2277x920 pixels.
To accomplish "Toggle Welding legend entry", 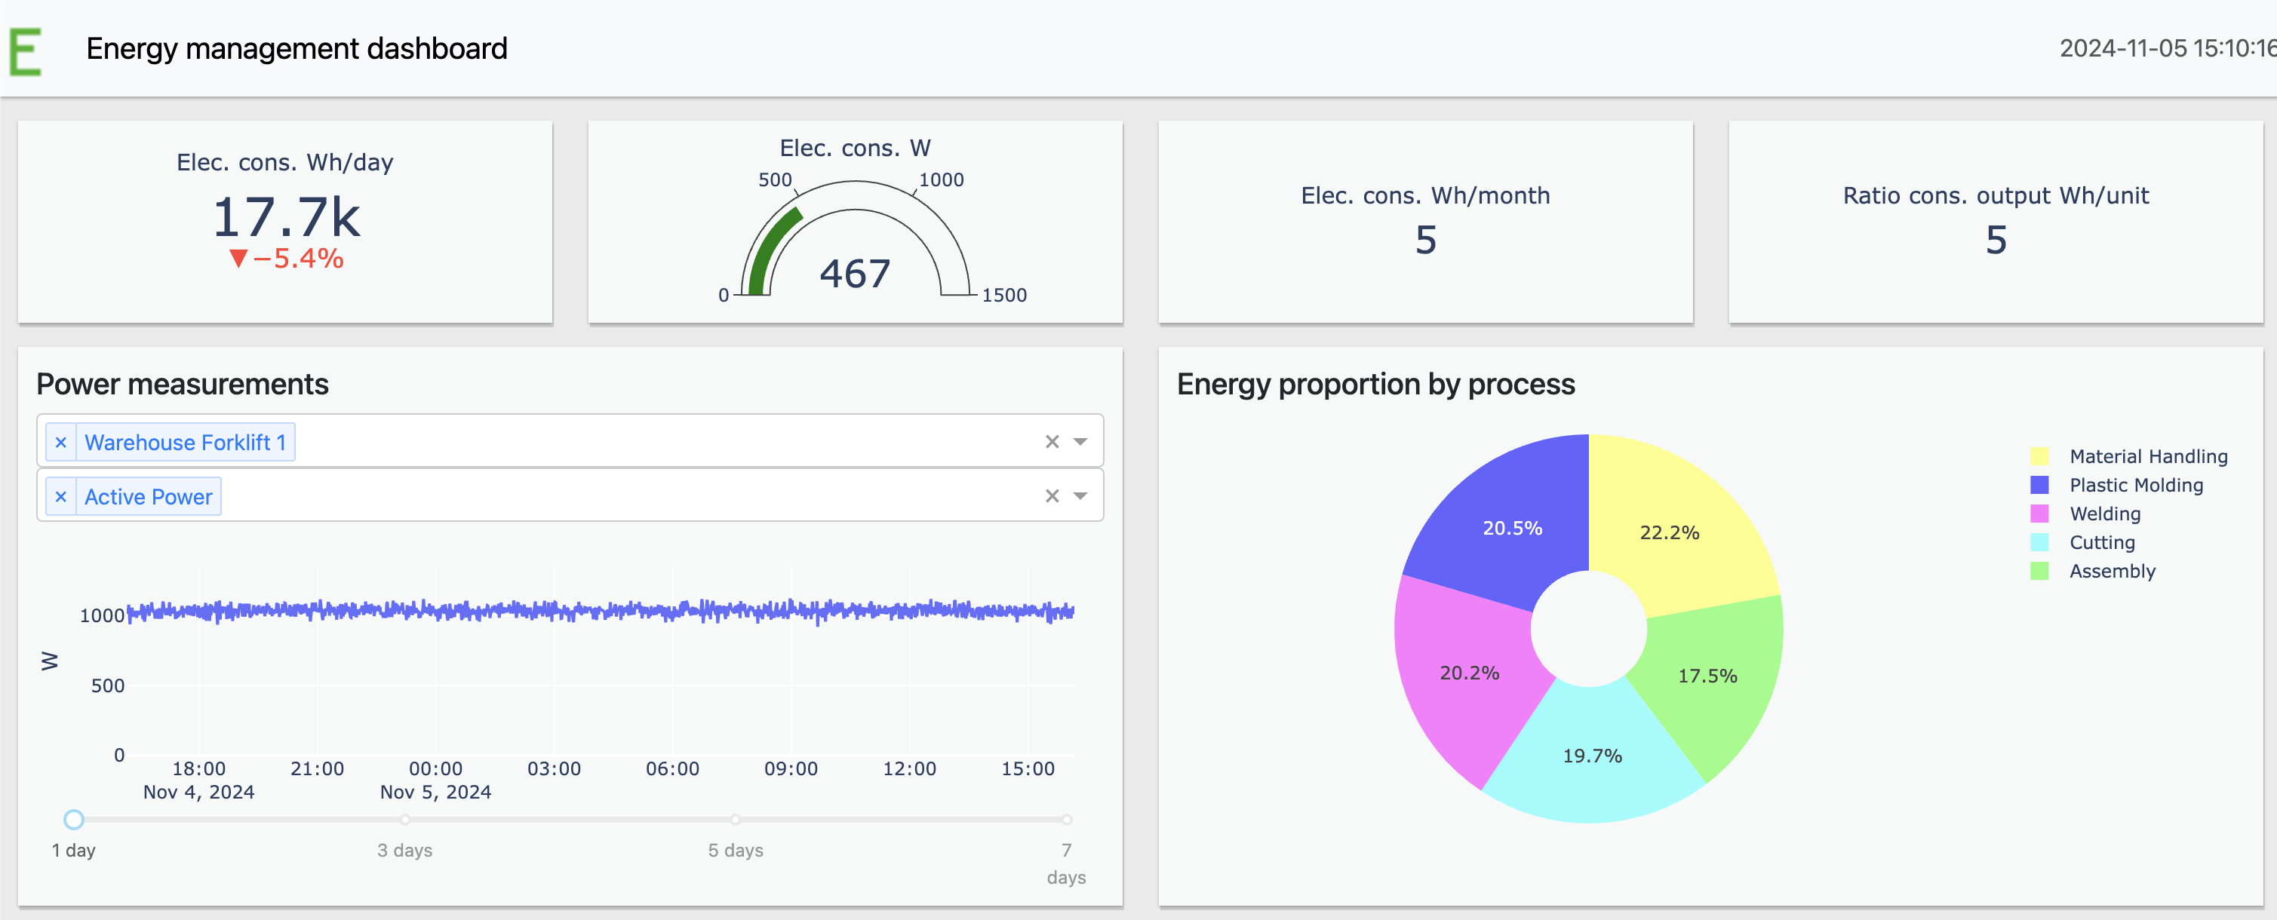I will 2105,514.
